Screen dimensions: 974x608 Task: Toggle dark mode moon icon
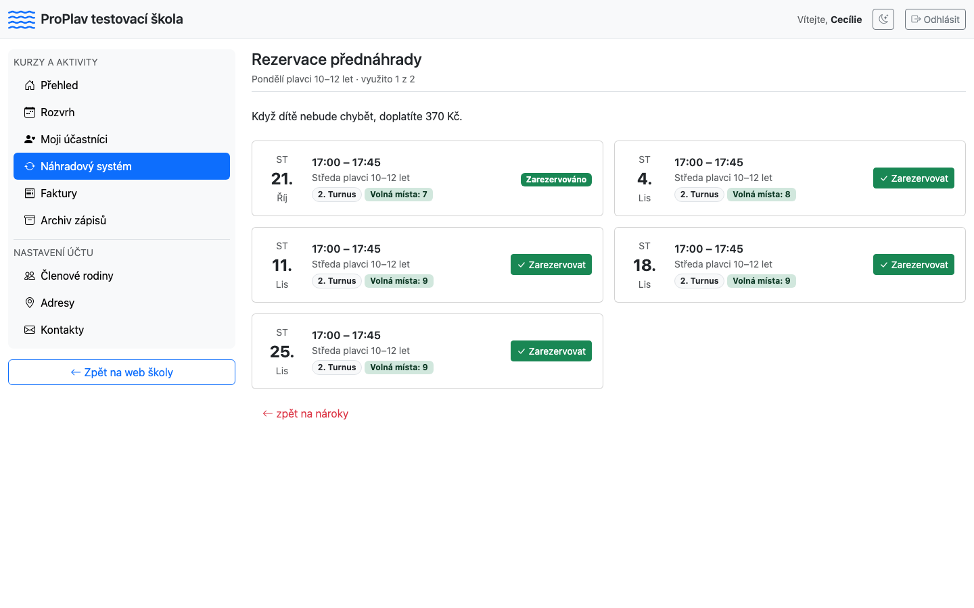(883, 19)
